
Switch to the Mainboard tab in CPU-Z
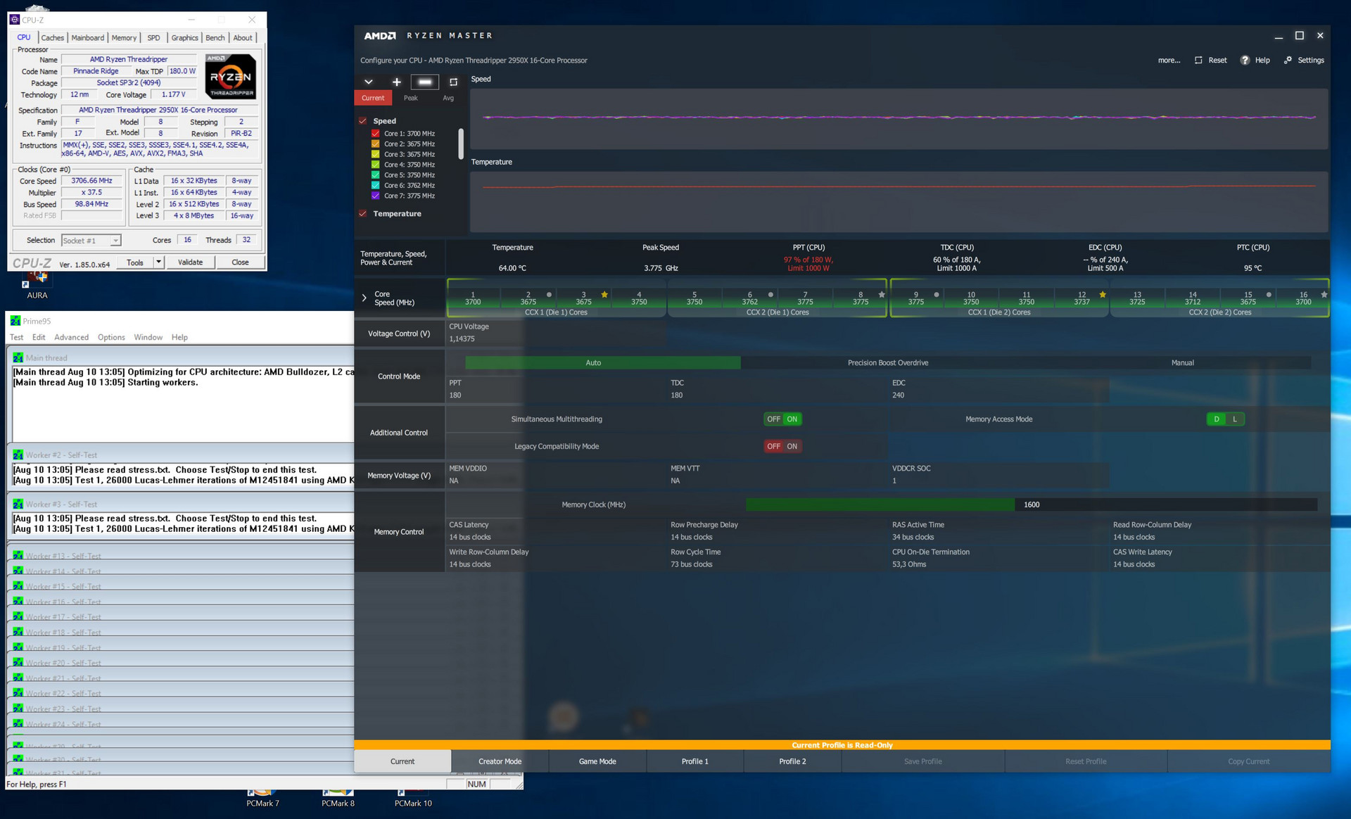[x=87, y=38]
